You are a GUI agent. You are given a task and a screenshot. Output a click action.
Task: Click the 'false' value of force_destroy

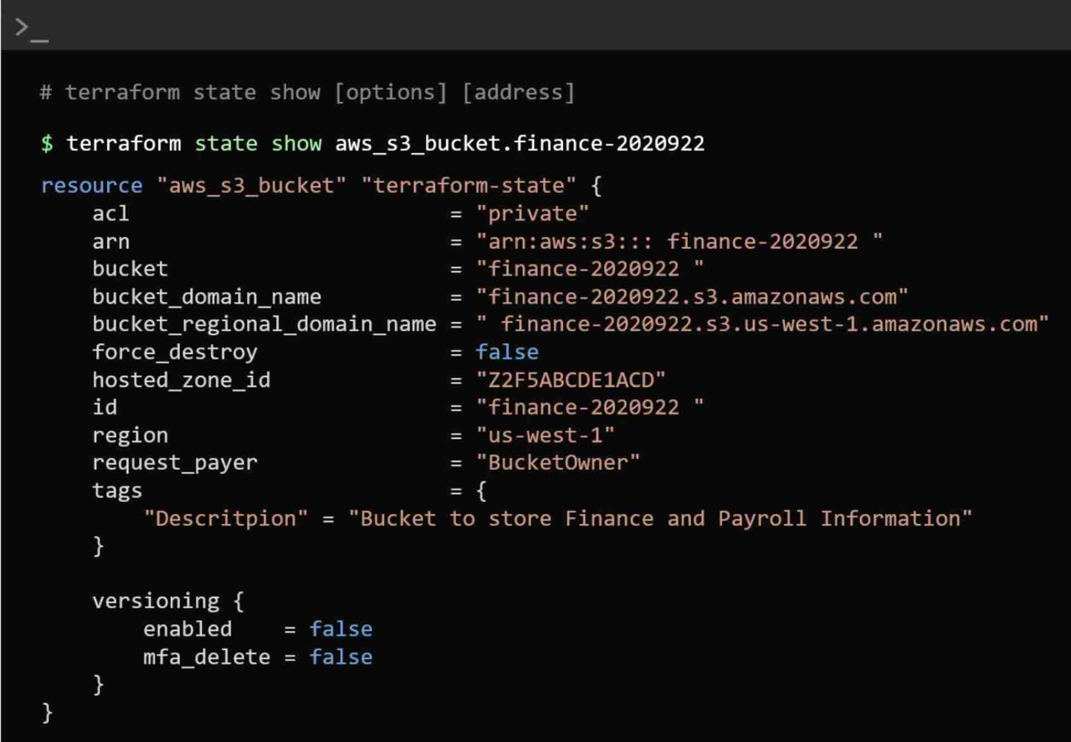[507, 352]
